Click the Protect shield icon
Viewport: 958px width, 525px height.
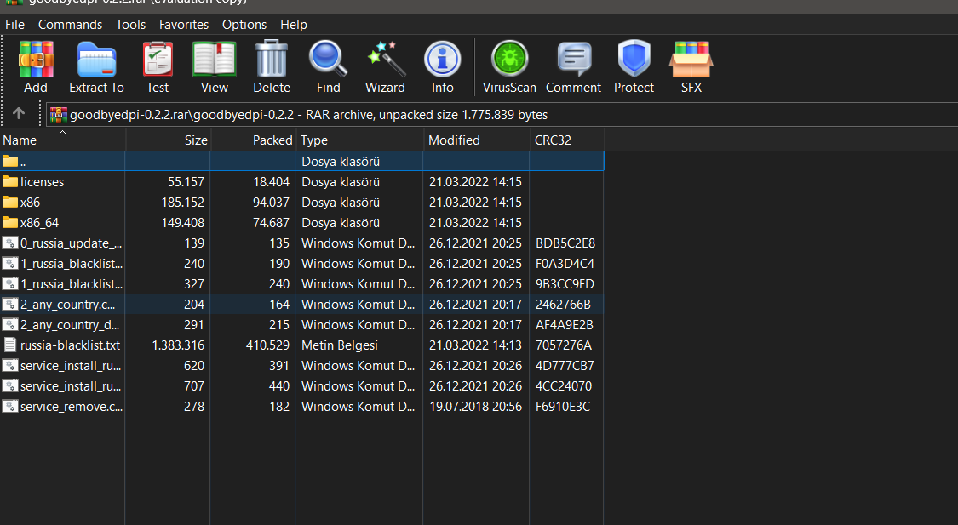[x=634, y=60]
